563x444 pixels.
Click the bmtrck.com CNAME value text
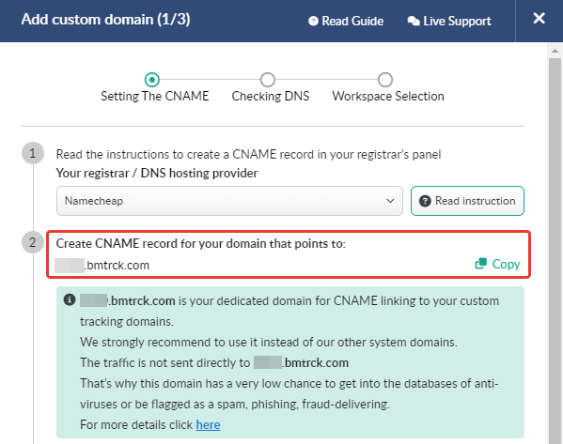102,266
